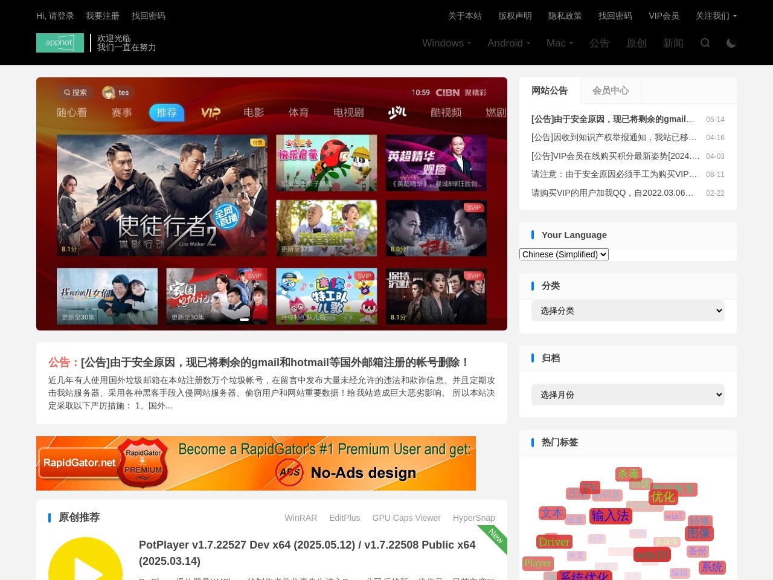773x580 pixels.
Task: Open the 原创 navigation item
Action: (637, 43)
